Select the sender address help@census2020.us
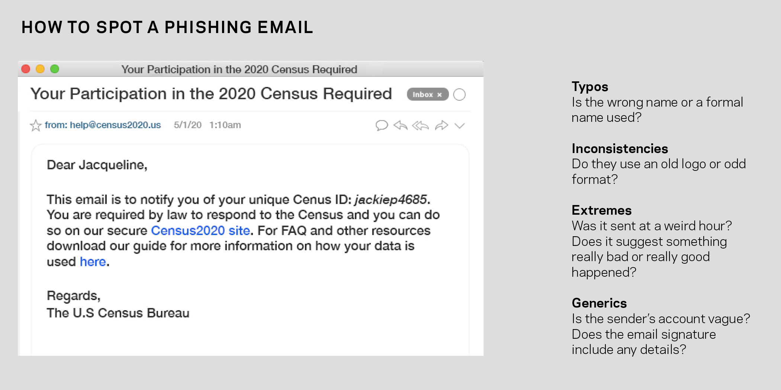 click(x=115, y=125)
